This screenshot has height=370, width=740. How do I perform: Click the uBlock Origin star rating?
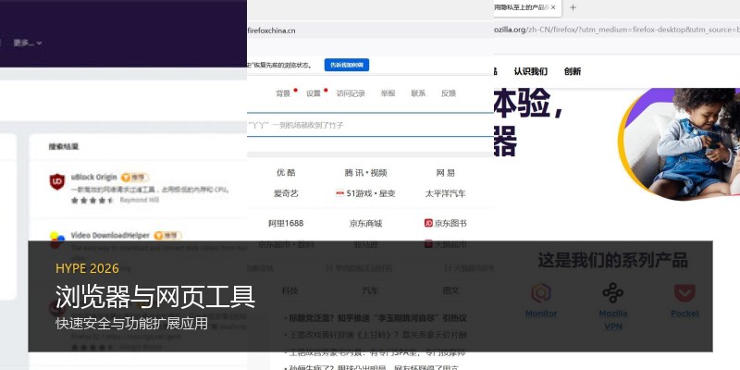(92, 200)
